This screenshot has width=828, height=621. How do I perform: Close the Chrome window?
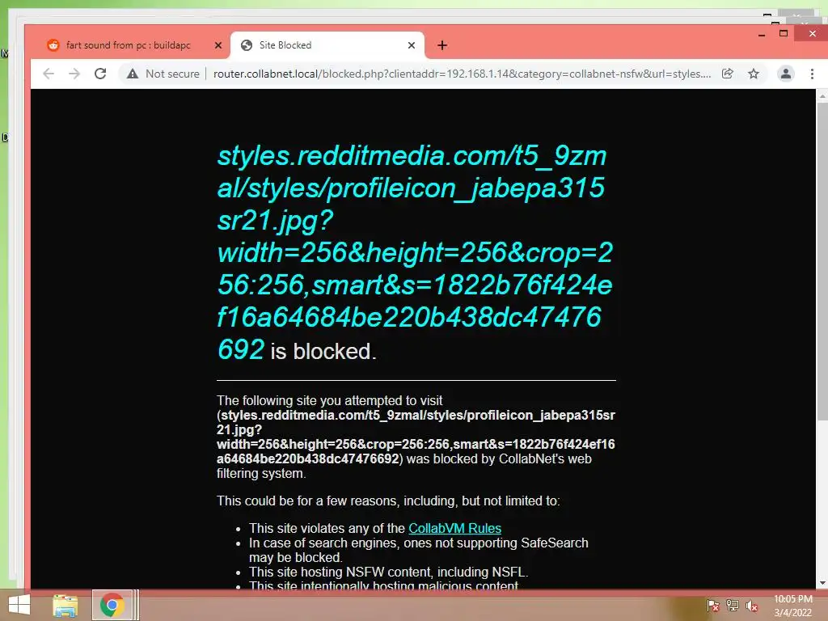coord(812,34)
